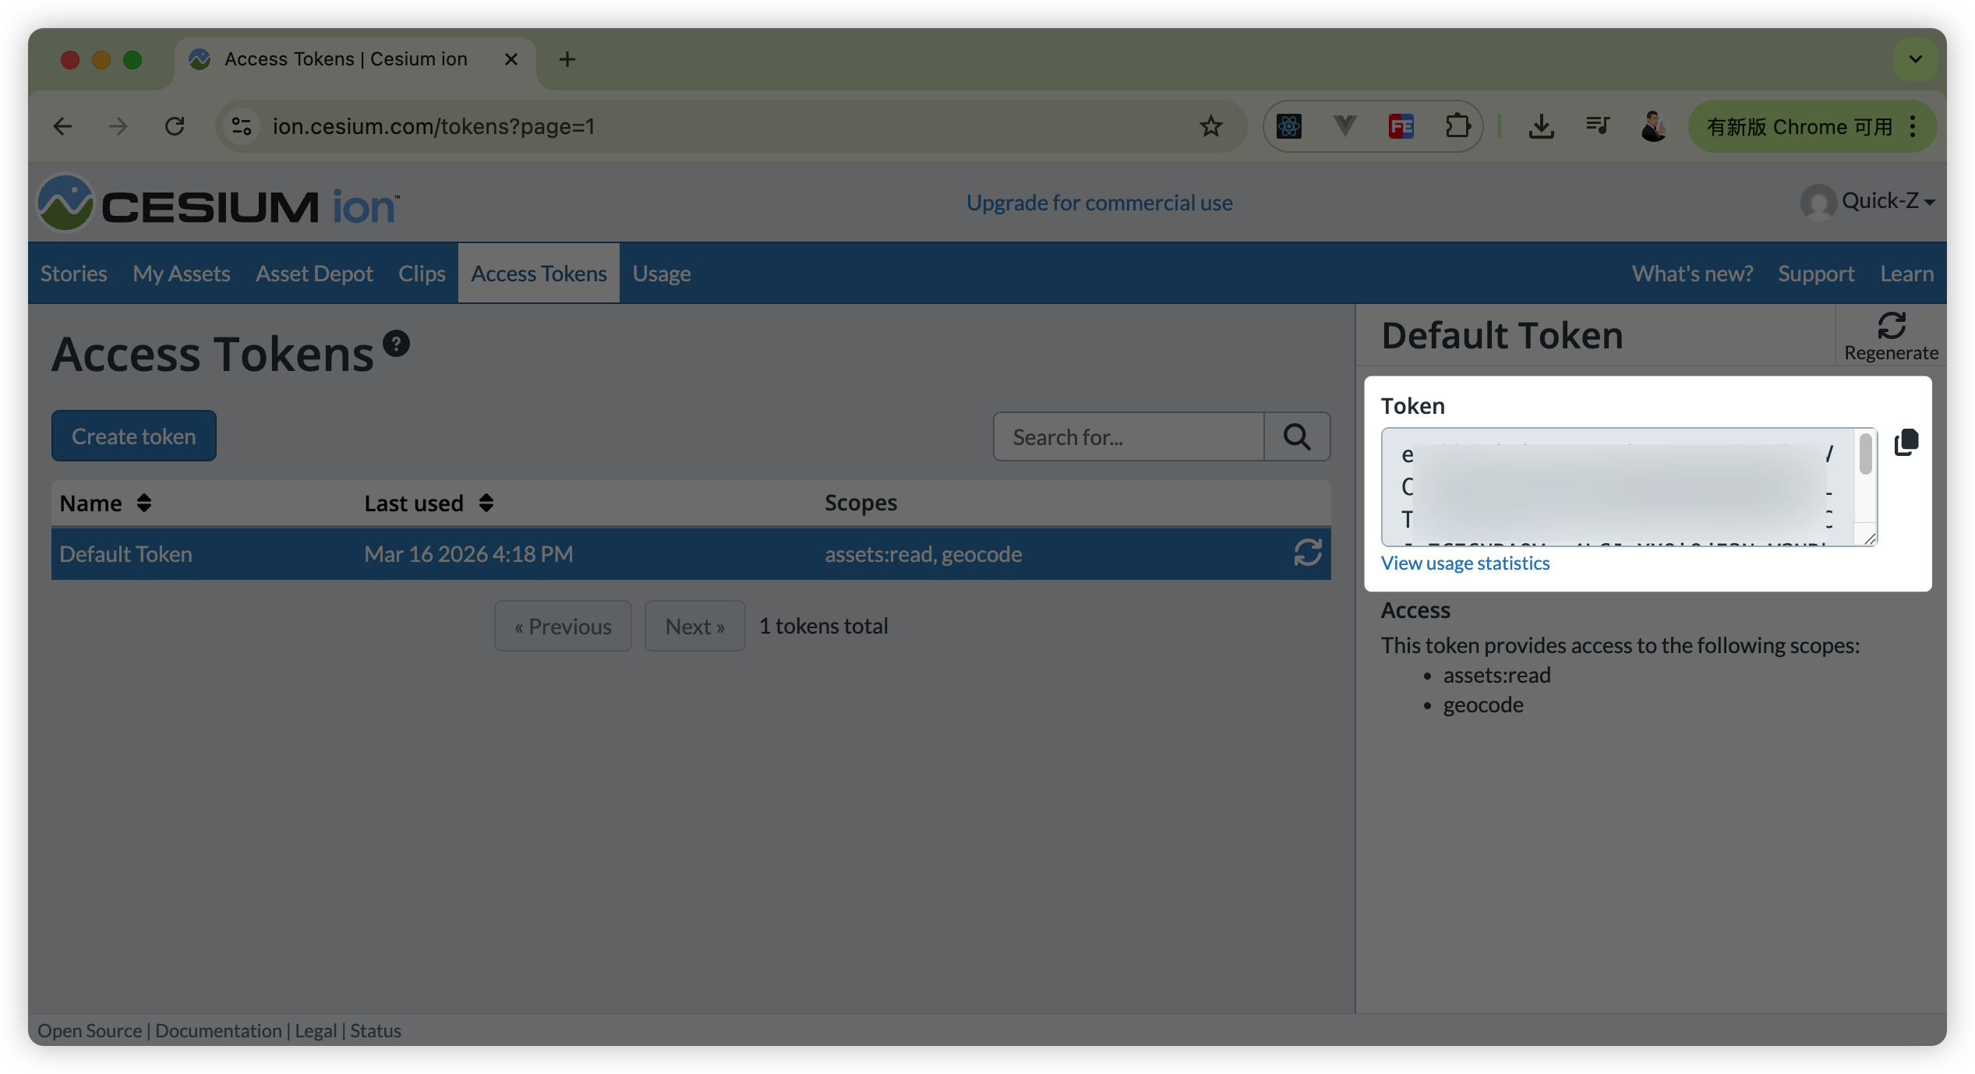Click the search magnifier button
1975x1074 pixels.
(1297, 436)
